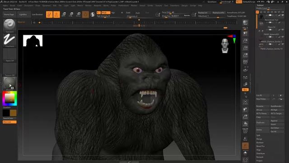Image resolution: width=289 pixels, height=163 pixels.
Task: Expand the Align section
Action: point(259,150)
